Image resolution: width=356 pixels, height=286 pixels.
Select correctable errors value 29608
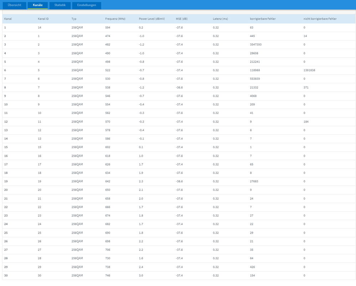coord(254,53)
